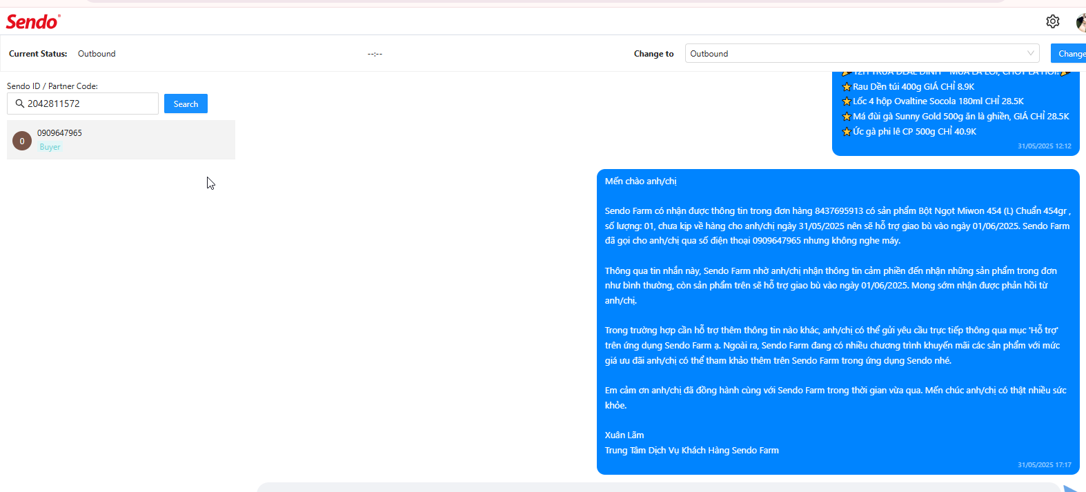This screenshot has width=1086, height=492.
Task: Click the message starting 'Mến chào anh/chị'
Action: point(838,322)
